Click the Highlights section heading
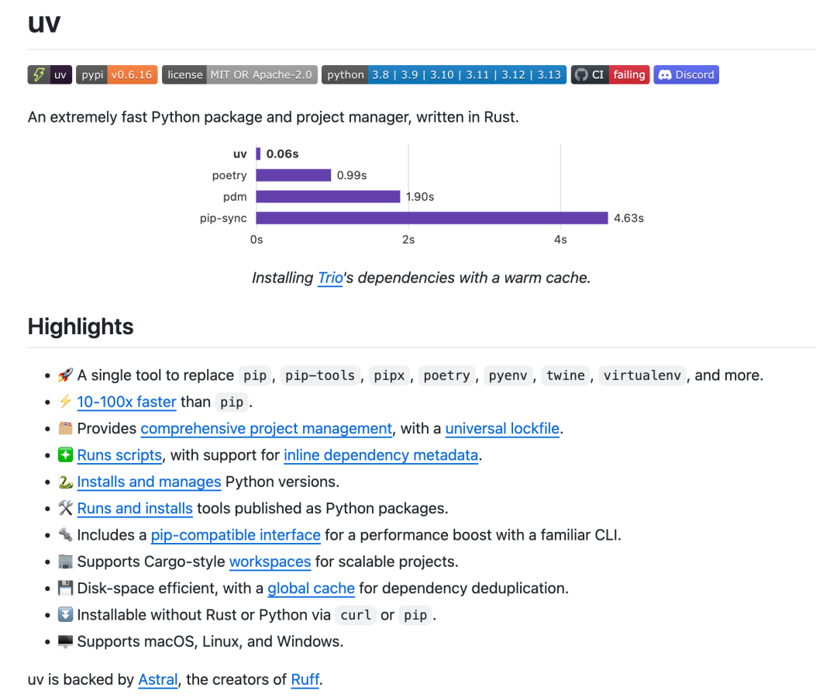Screen dimensions: 837x698 (81, 327)
